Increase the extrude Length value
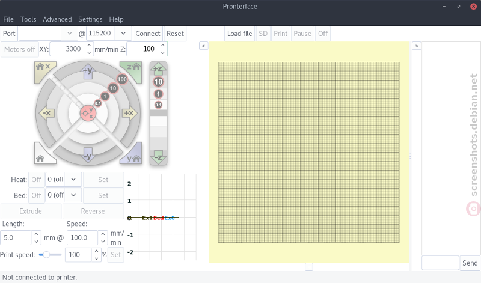The width and height of the screenshot is (481, 283). [x=36, y=234]
